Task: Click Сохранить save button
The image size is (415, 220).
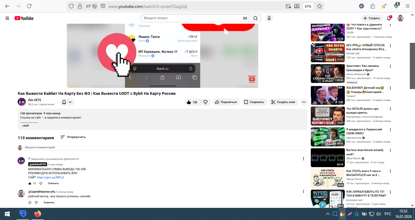Action: [254, 102]
